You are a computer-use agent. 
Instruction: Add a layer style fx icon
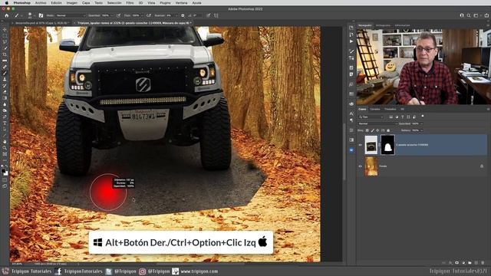coord(450,263)
